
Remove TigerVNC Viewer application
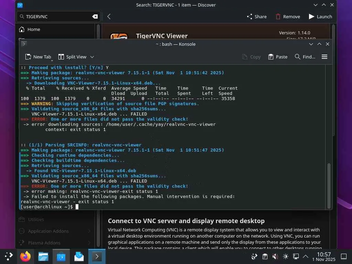288,16
